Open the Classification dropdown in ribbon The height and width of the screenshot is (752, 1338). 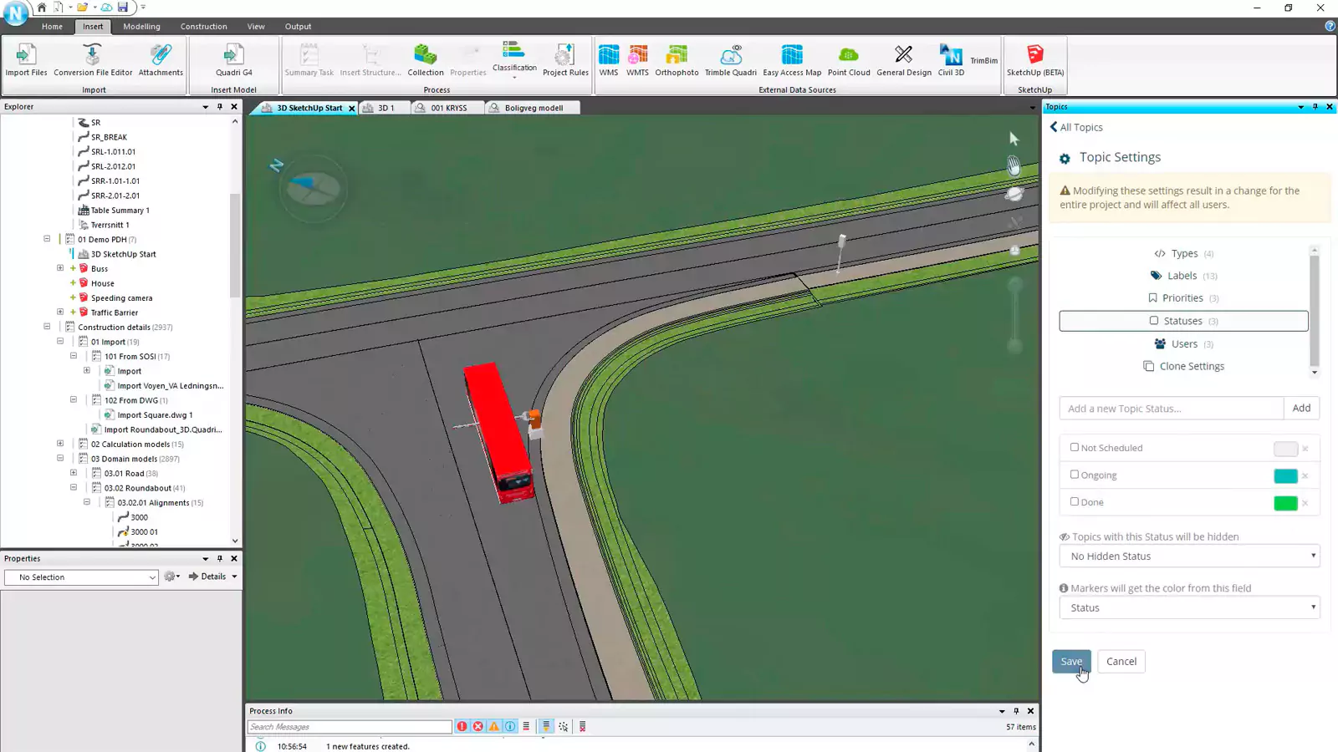tap(514, 60)
